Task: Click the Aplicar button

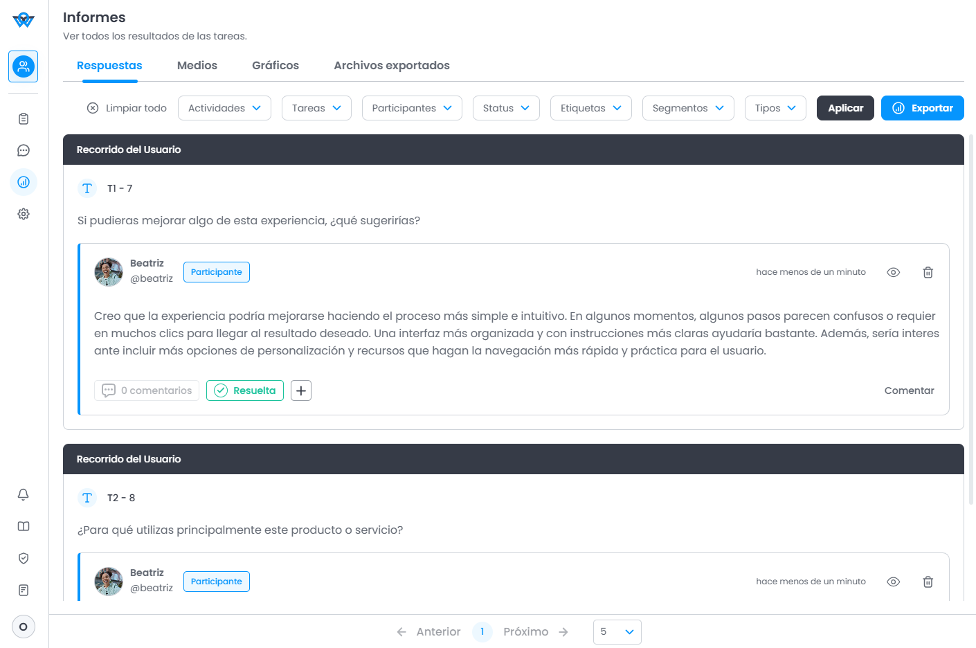Action: [x=845, y=108]
